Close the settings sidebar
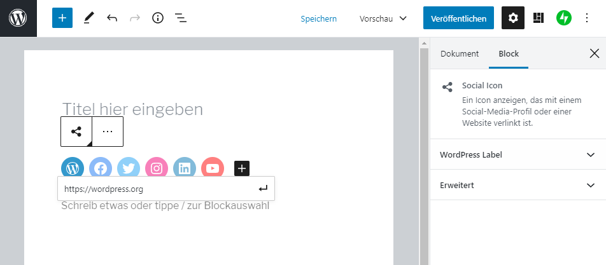This screenshot has height=265, width=606. coord(595,53)
